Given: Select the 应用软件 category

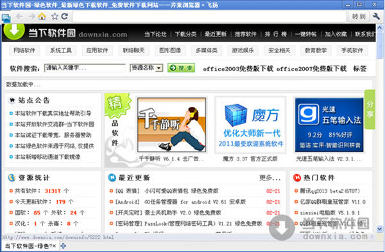Looking at the screenshot, I should tap(98, 51).
